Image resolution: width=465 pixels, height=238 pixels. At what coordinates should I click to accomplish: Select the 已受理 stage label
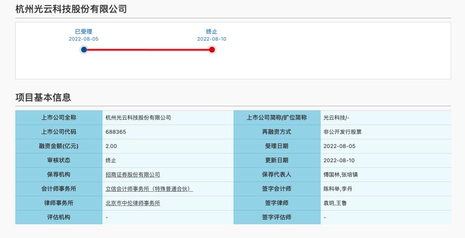[84, 32]
